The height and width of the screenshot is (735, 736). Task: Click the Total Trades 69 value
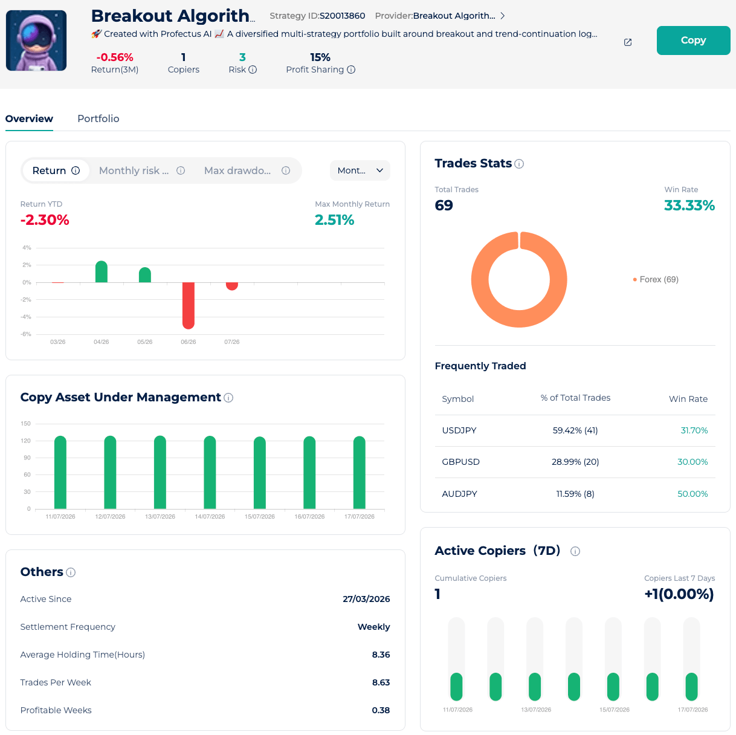tap(444, 206)
